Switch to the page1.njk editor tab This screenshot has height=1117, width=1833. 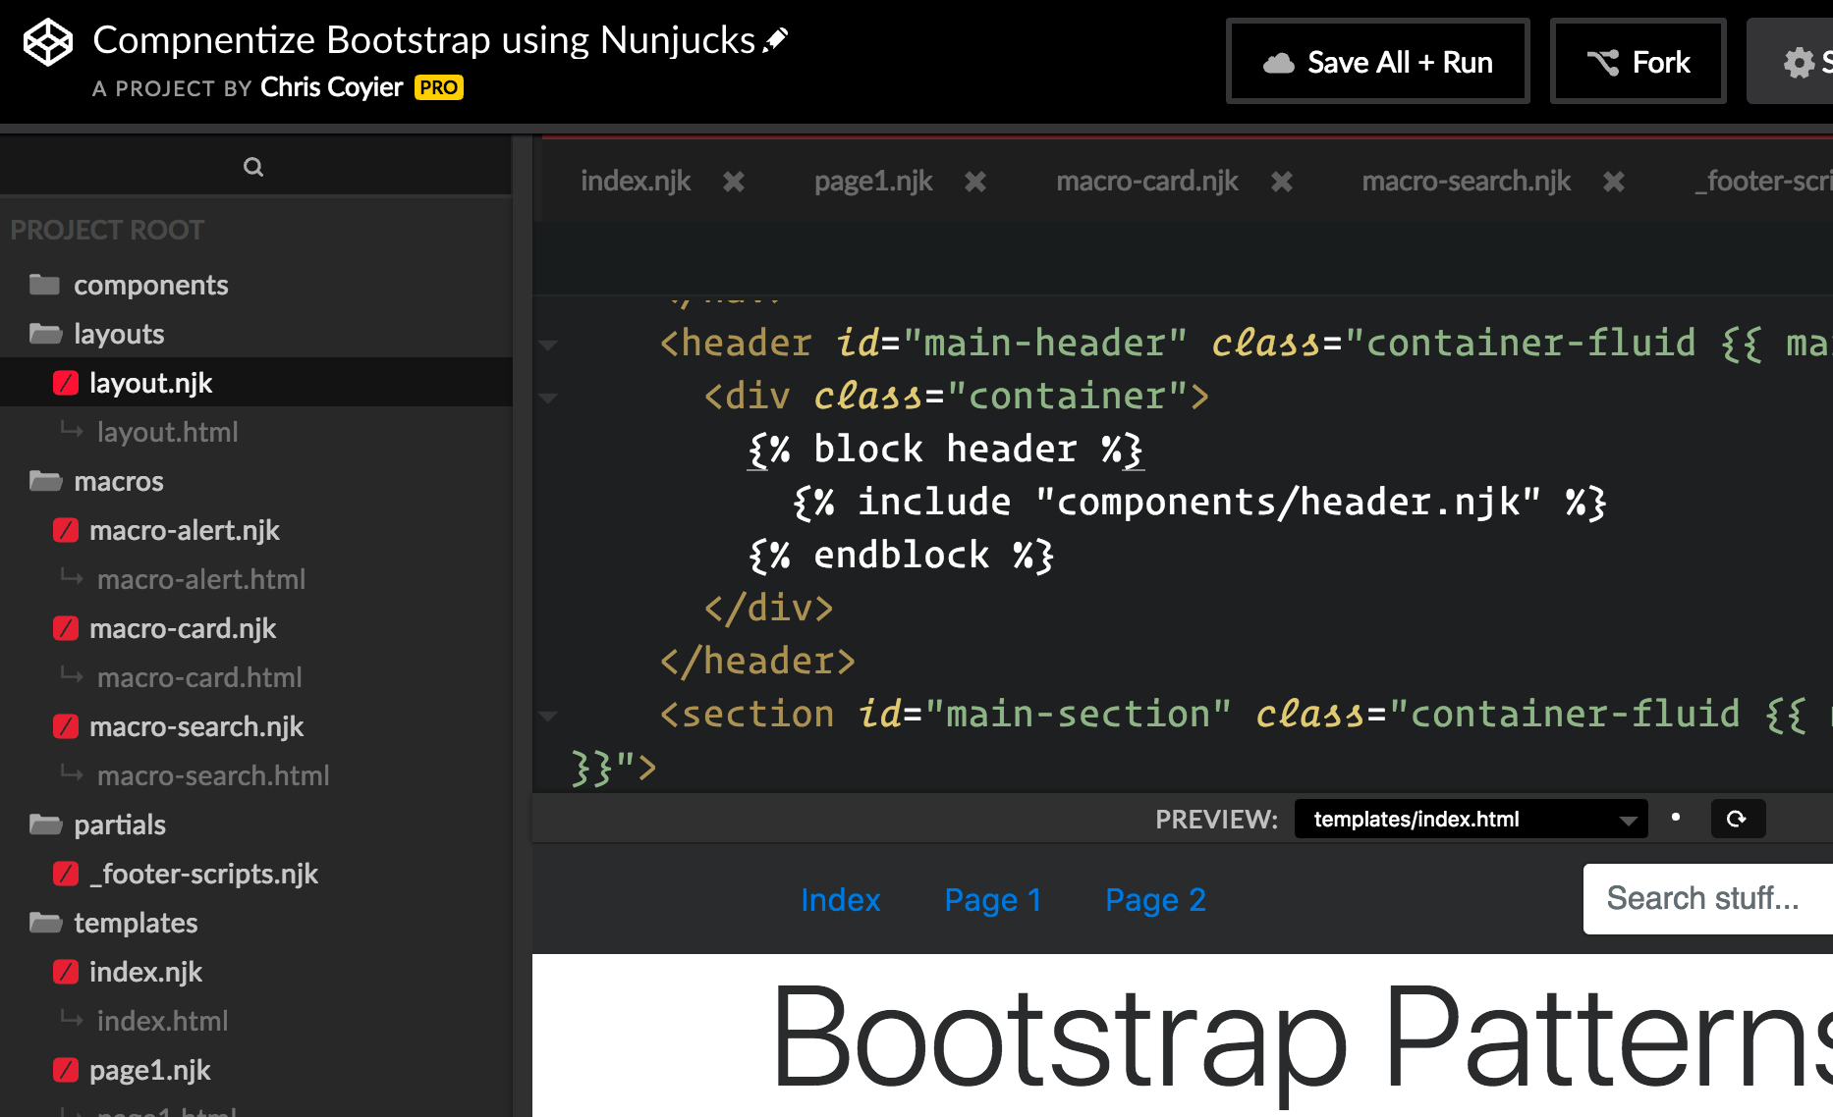(873, 181)
